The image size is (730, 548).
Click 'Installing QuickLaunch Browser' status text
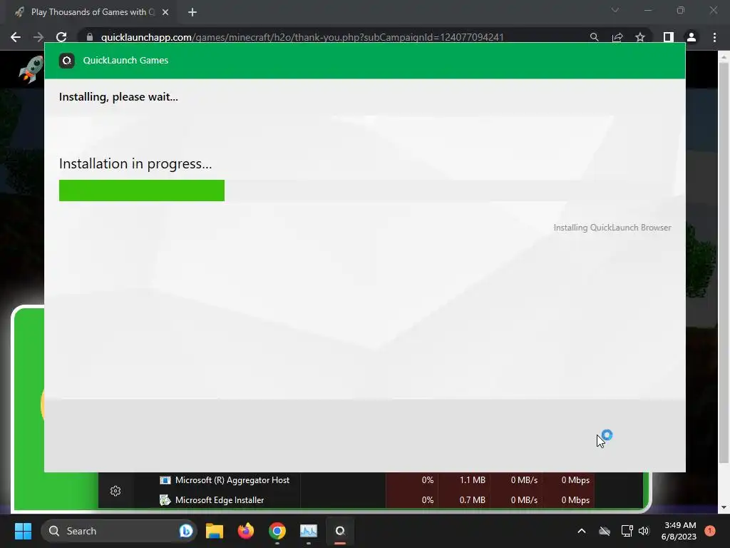[612, 228]
